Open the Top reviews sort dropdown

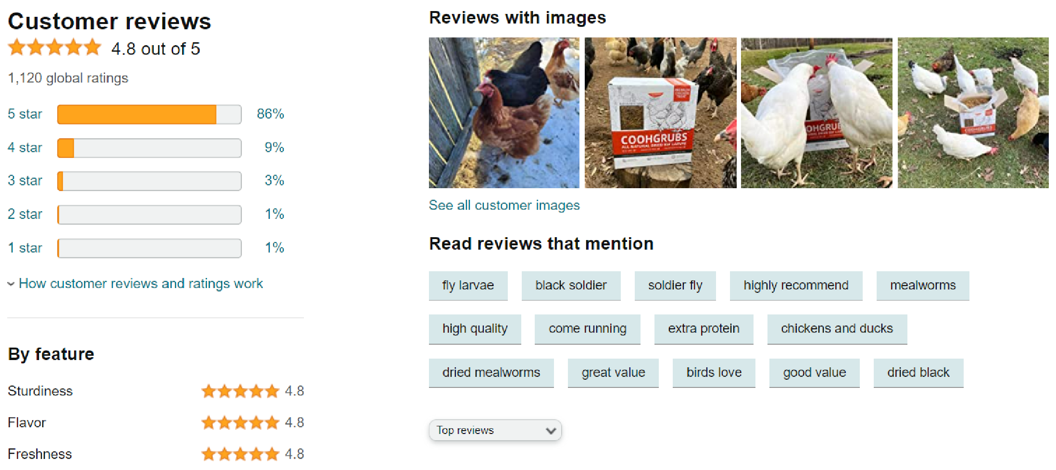tap(495, 430)
